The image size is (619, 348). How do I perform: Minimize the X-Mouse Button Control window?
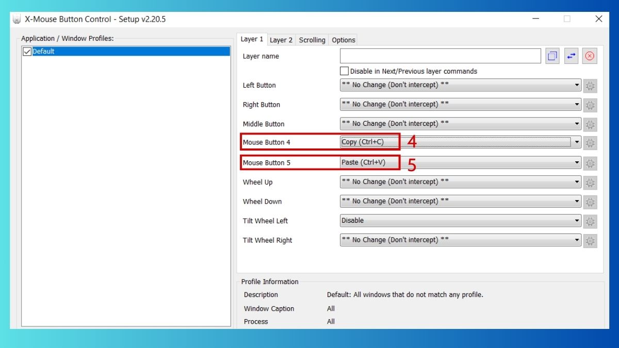click(536, 19)
